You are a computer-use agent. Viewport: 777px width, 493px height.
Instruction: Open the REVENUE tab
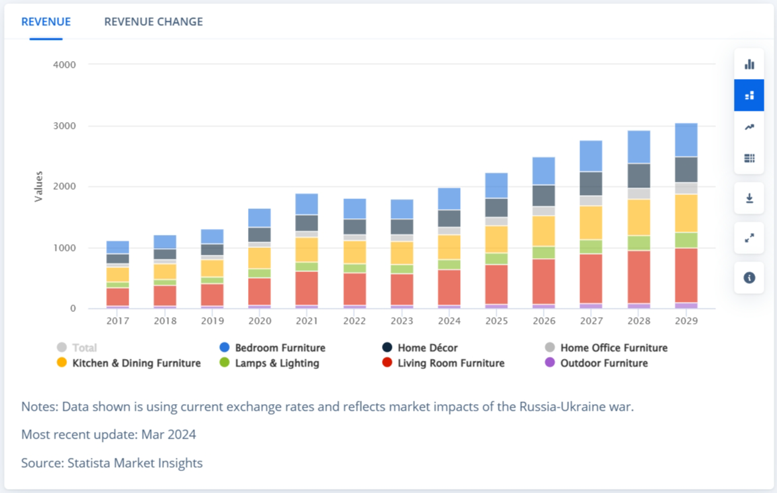(46, 22)
